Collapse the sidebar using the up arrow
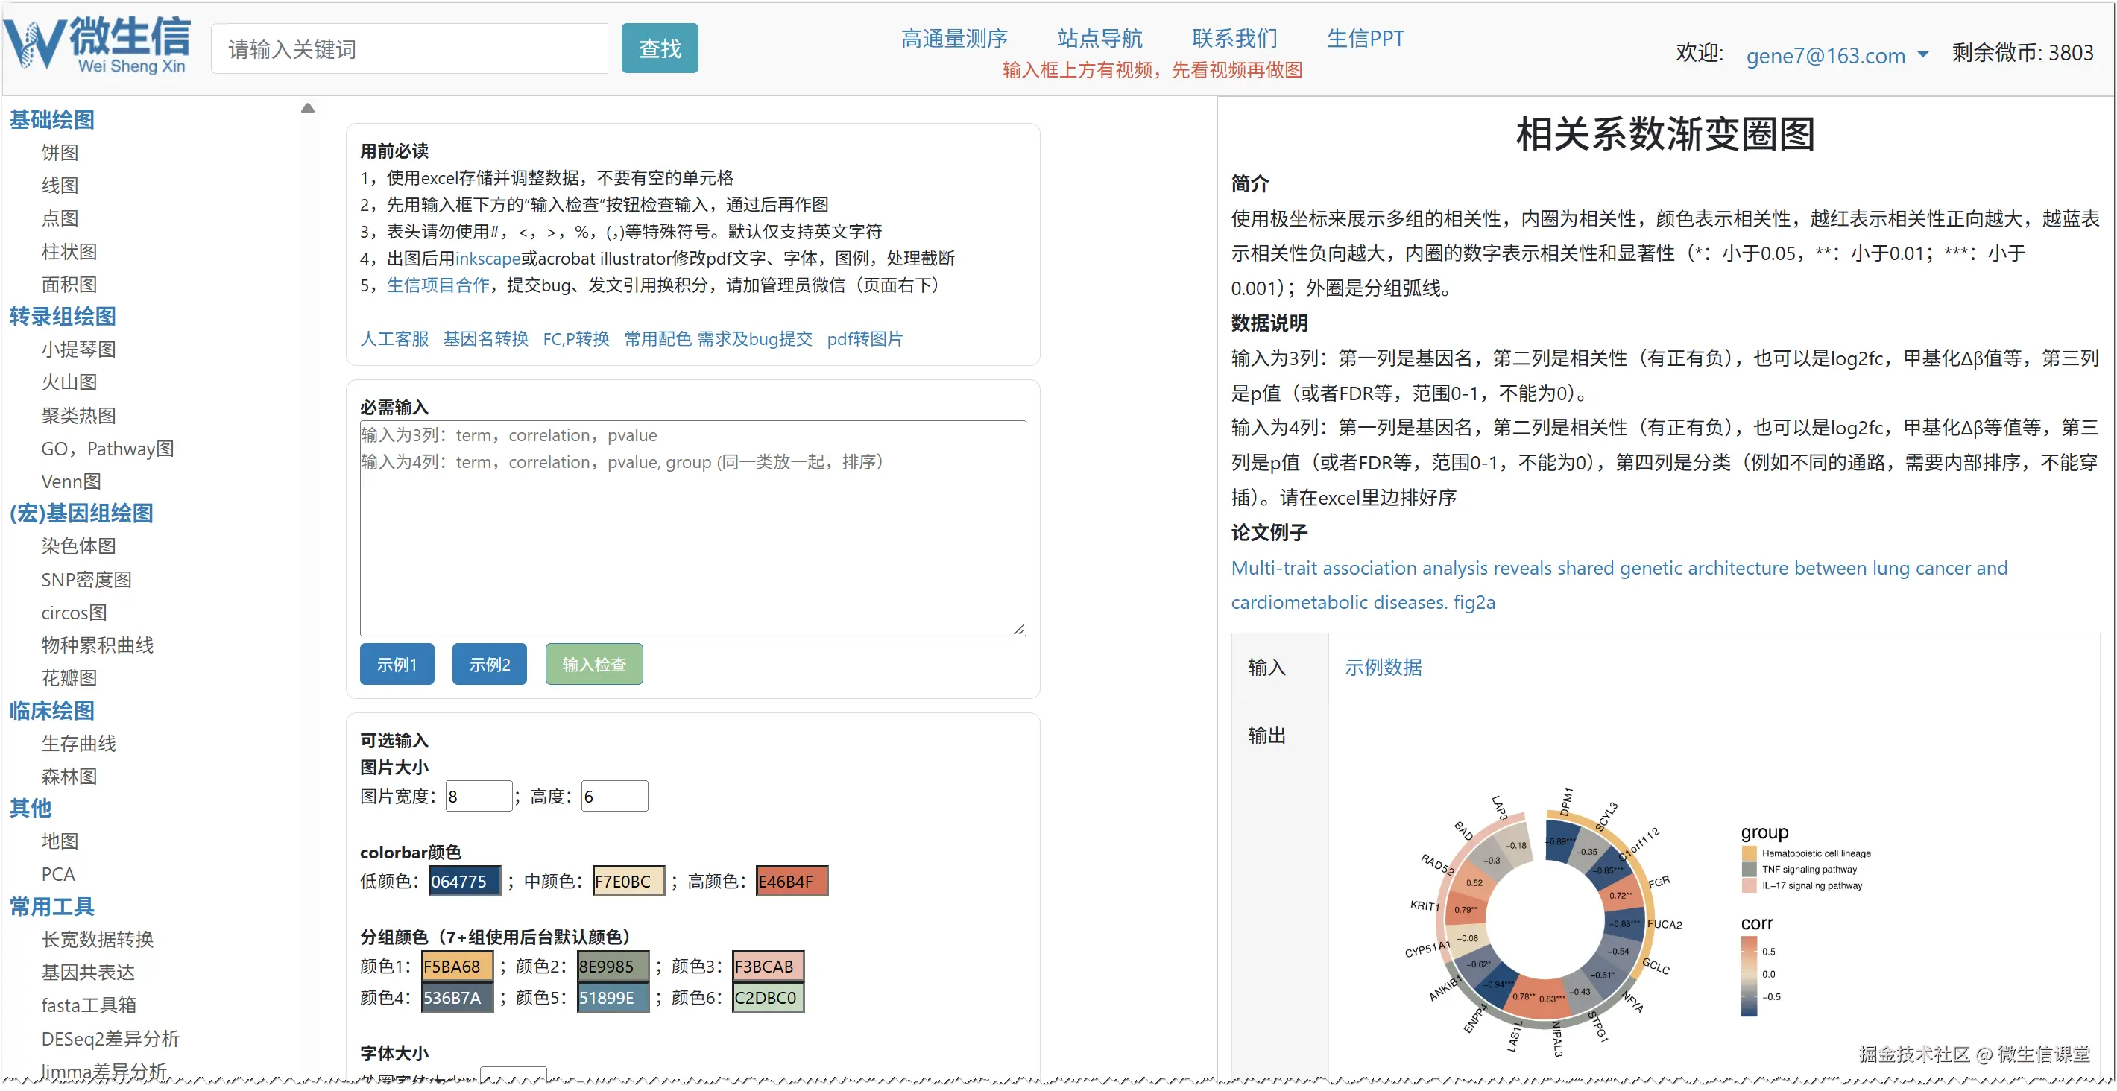Screen dimensions: 2117x1091 [x=307, y=109]
